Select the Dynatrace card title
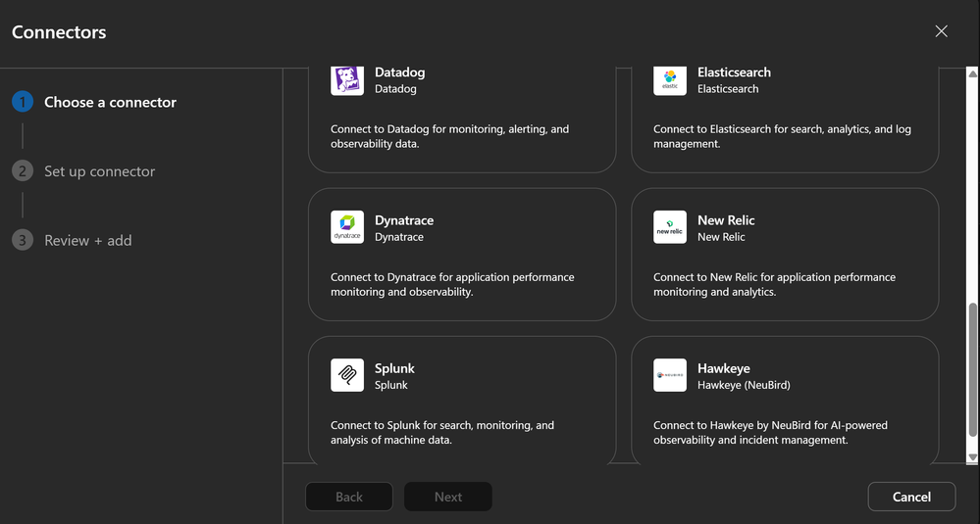This screenshot has width=980, height=524. point(404,220)
